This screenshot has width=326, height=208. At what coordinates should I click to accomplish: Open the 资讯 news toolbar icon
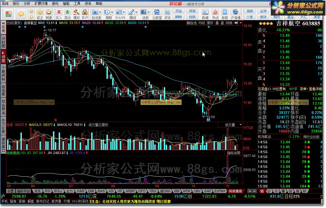(x=167, y=14)
